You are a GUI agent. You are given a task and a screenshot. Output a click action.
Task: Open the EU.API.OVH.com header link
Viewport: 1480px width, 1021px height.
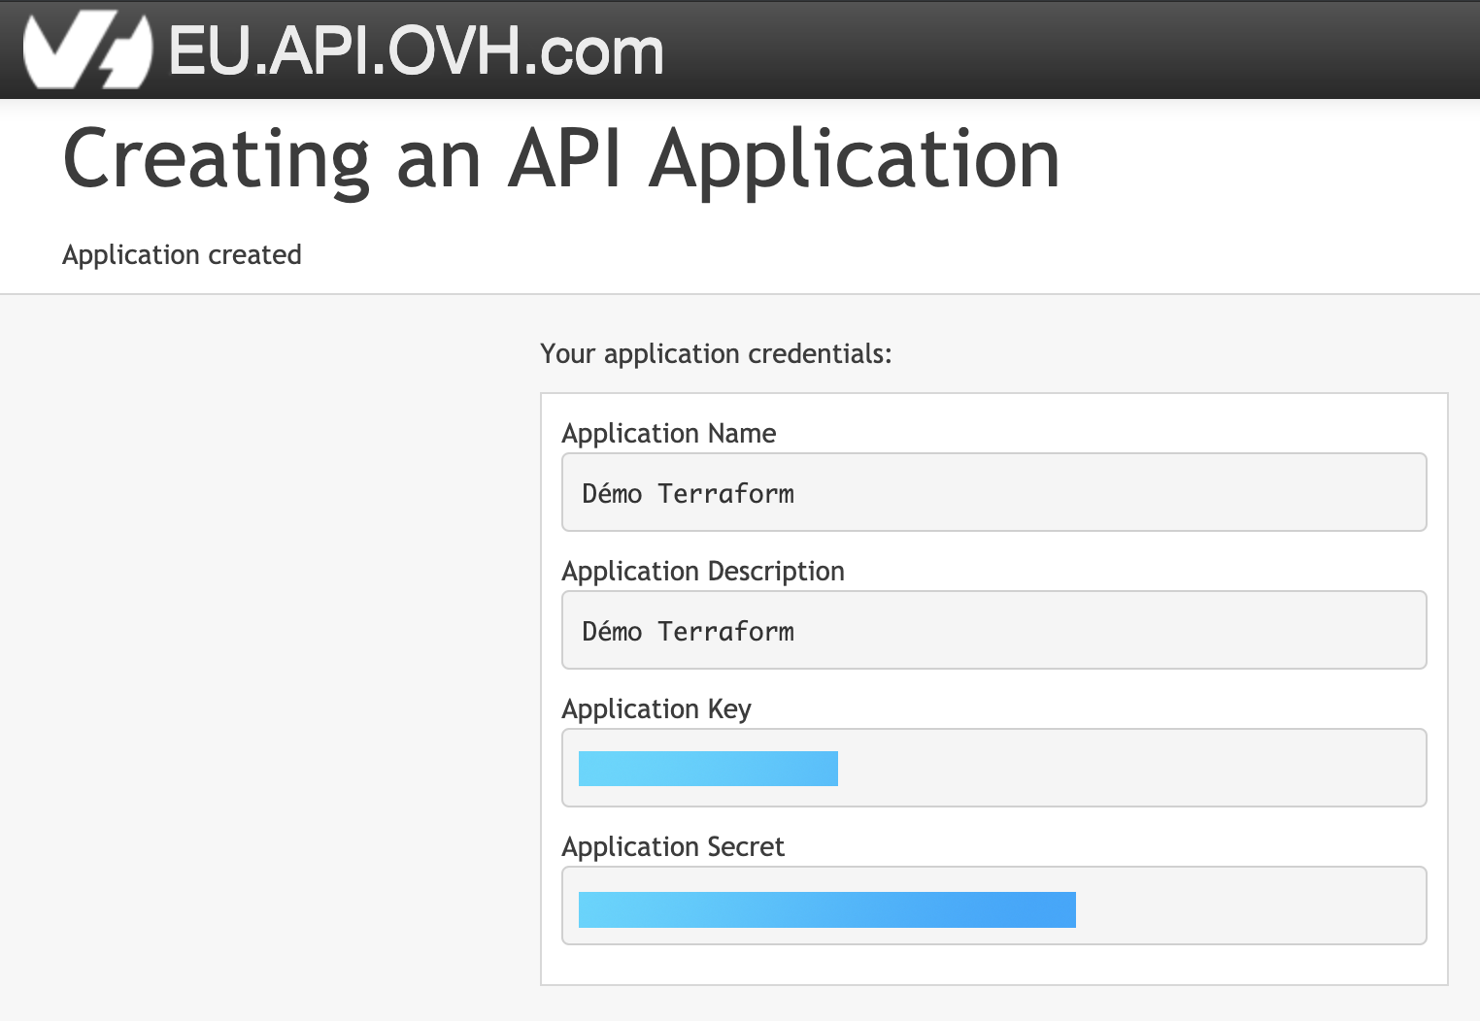[417, 50]
